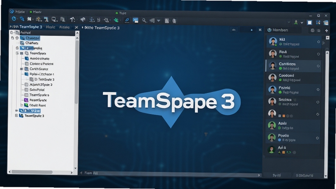
Task: Click the right arrow of center horizontal scrollbar
Action: coord(259,175)
